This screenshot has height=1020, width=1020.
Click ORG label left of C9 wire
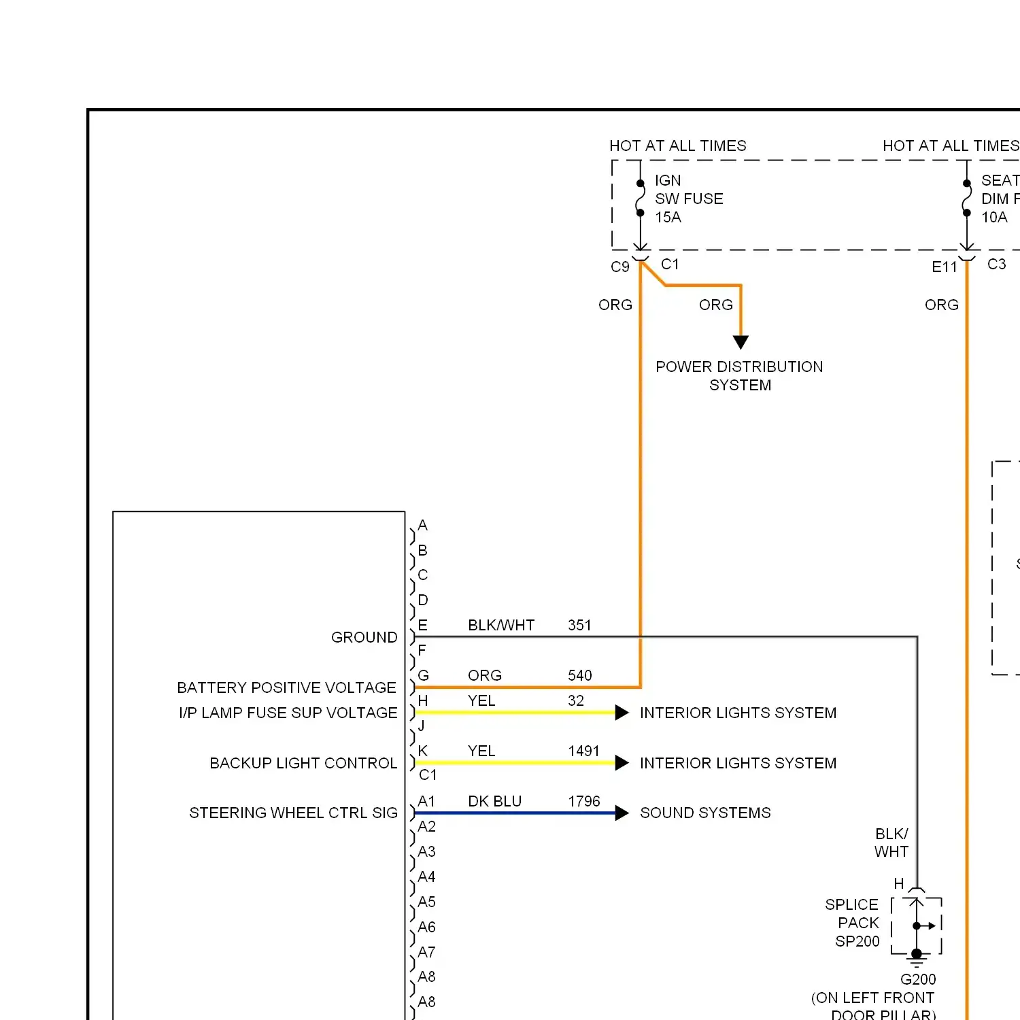(615, 305)
